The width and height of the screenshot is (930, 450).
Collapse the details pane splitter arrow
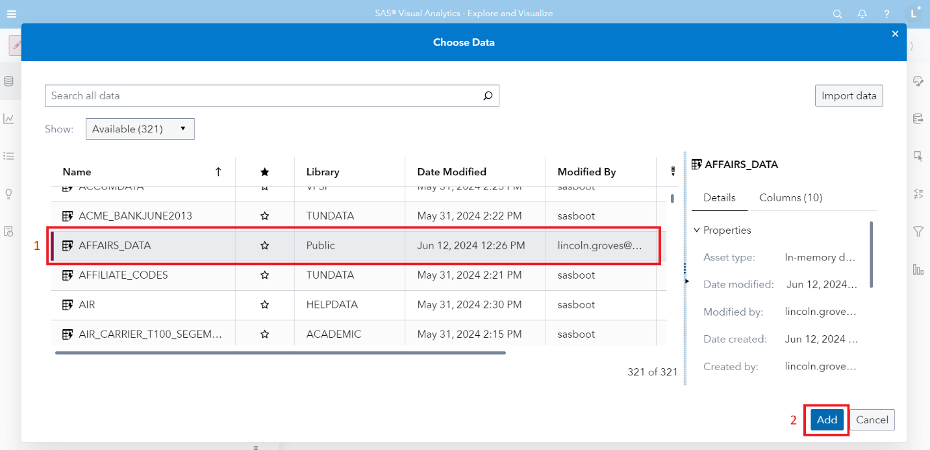(x=686, y=281)
